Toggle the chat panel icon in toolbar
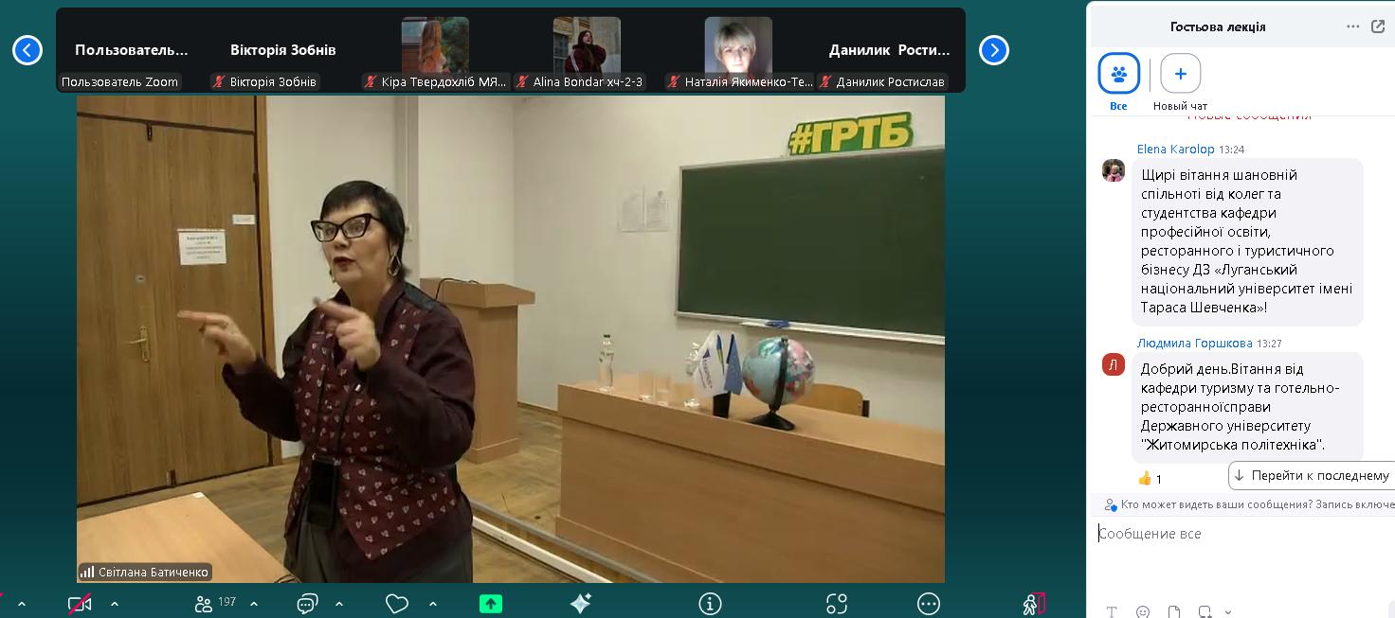The image size is (1395, 618). pyautogui.click(x=307, y=604)
